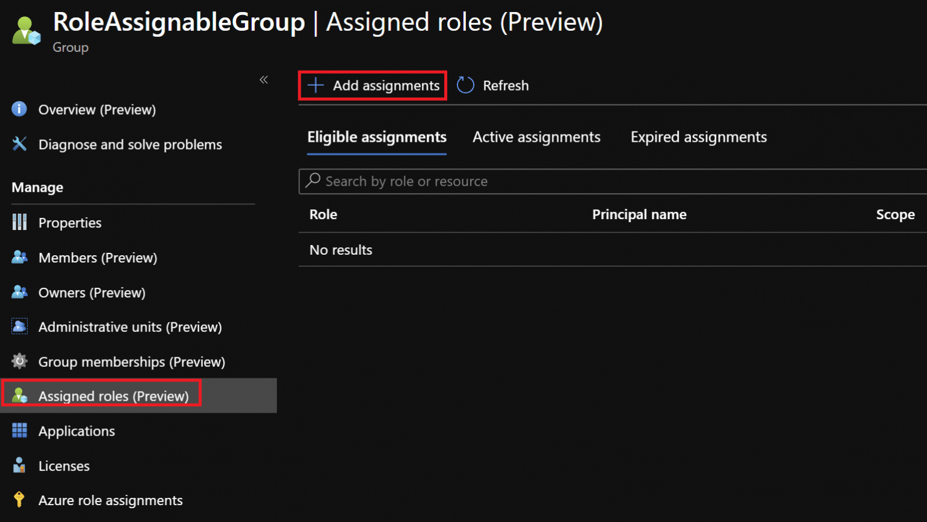This screenshot has height=522, width=927.
Task: Switch to the Active assignments tab
Action: point(537,137)
